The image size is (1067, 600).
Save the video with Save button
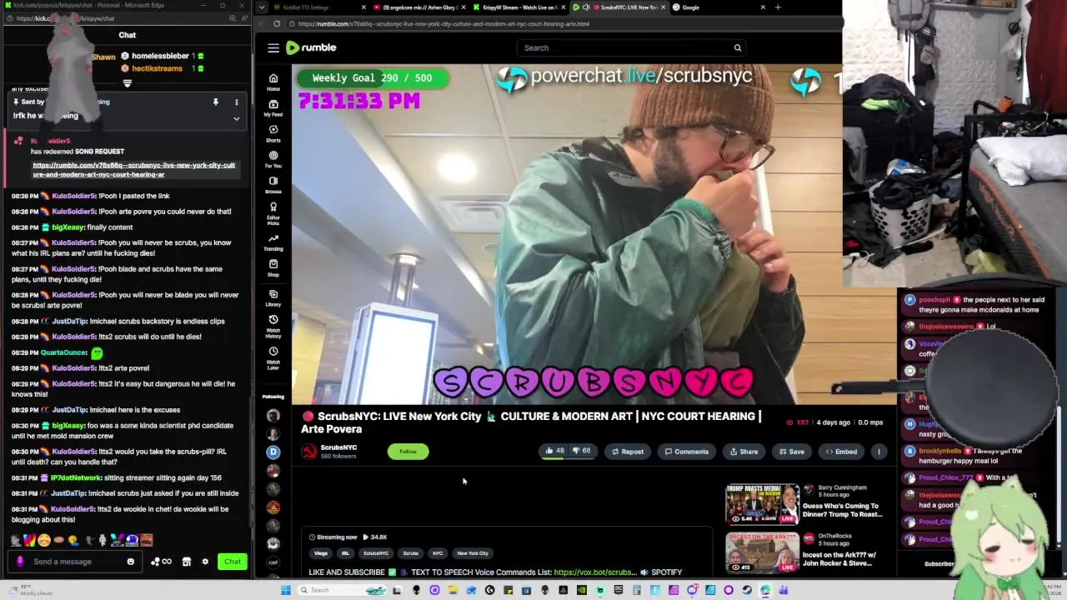point(791,452)
